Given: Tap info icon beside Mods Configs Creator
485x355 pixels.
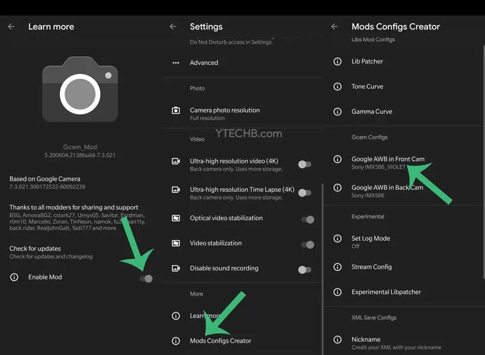Looking at the screenshot, I should (176, 340).
